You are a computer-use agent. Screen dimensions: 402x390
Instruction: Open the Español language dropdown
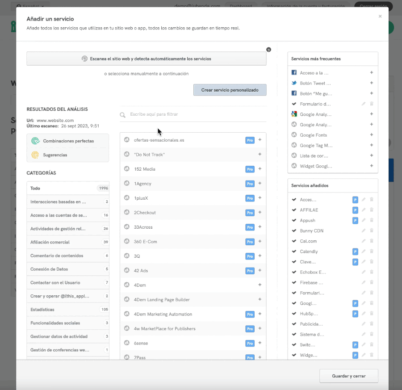[x=30, y=6]
